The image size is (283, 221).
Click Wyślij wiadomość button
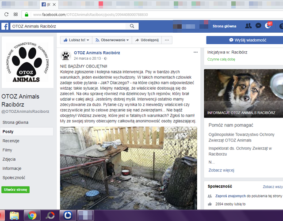(248, 40)
